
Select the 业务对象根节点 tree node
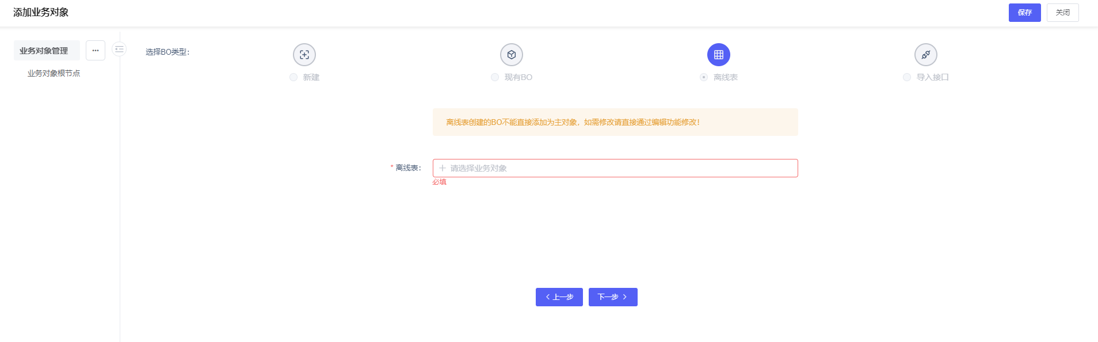pyautogui.click(x=54, y=73)
